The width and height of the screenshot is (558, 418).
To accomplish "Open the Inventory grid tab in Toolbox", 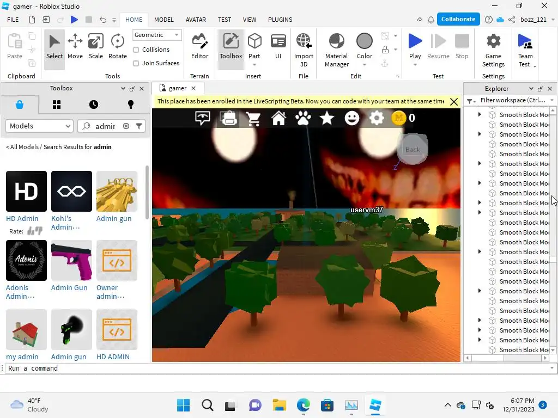I will click(x=57, y=104).
